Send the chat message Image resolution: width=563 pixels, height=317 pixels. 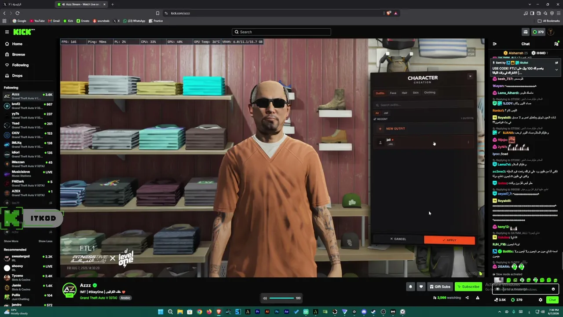(552, 300)
